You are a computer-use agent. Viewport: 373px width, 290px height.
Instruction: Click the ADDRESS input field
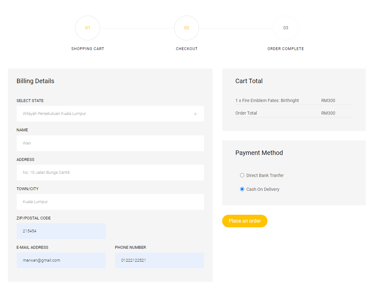point(110,172)
